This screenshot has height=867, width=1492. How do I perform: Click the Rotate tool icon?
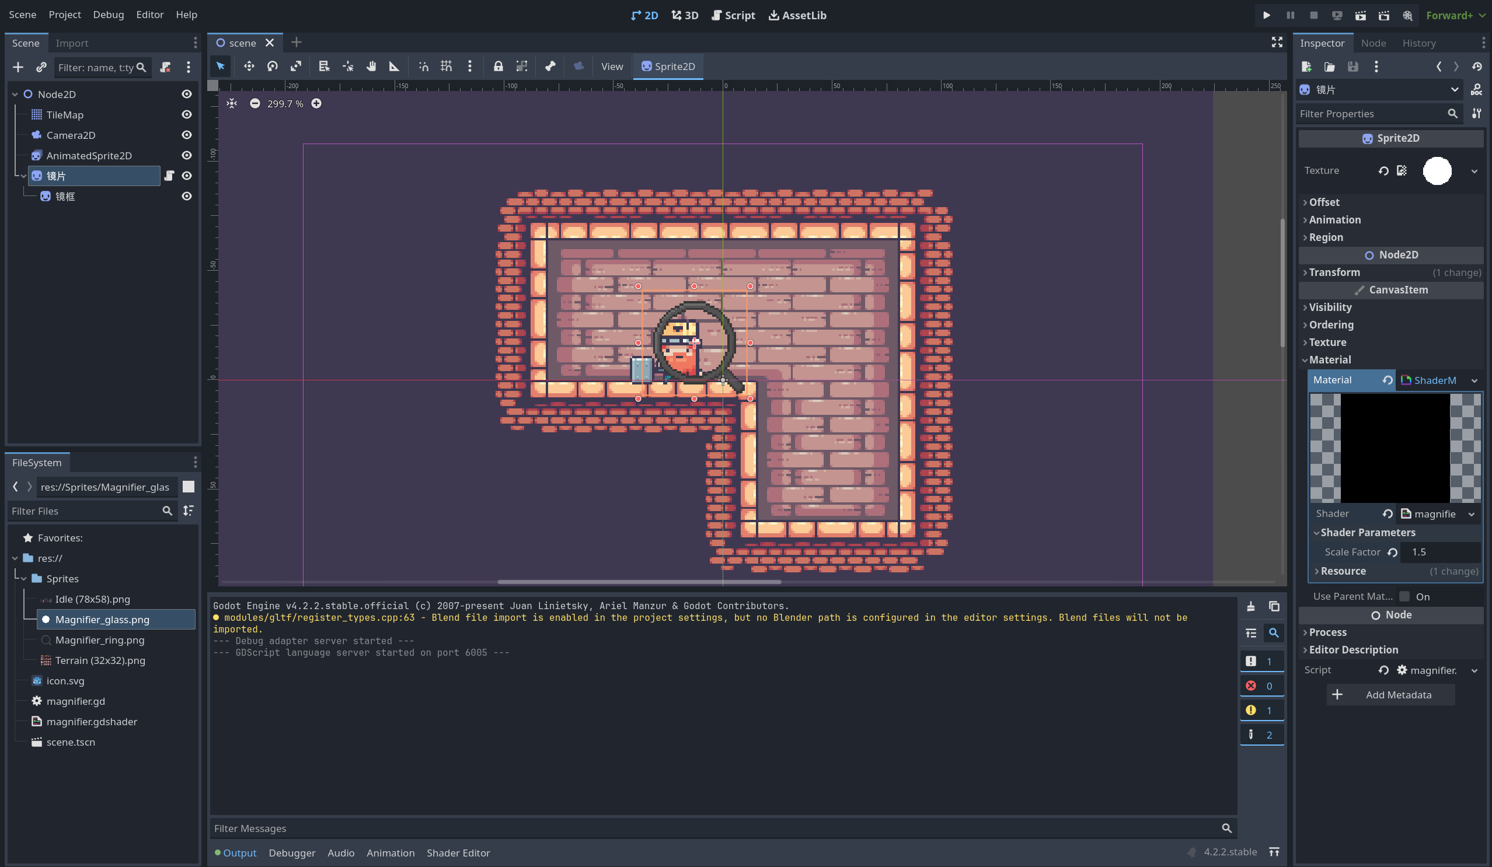click(x=271, y=66)
